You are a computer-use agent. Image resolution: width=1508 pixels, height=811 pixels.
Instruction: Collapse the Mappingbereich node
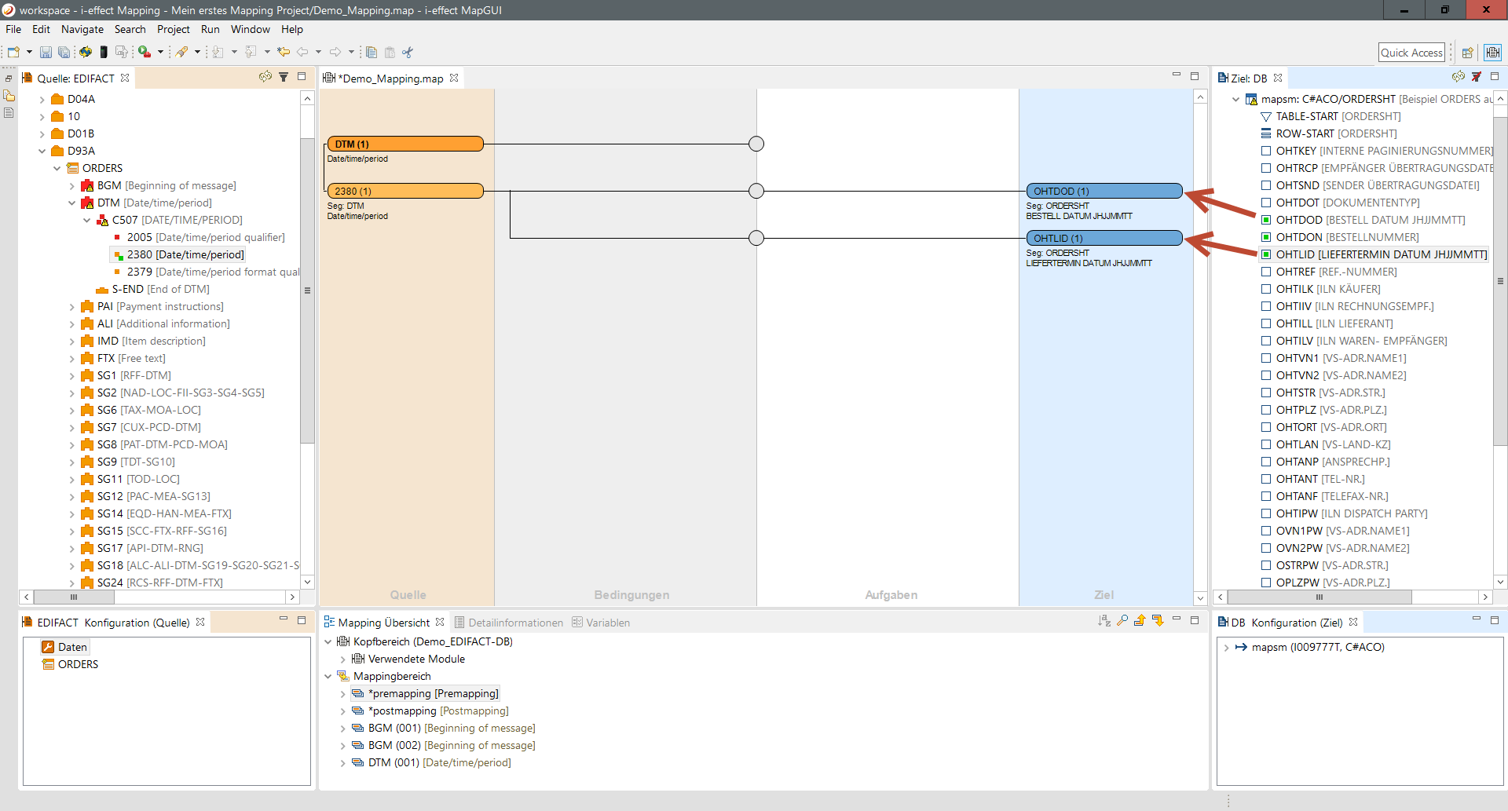tap(328, 676)
